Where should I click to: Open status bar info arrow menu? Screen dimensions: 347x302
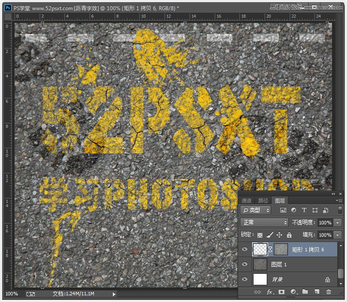pyautogui.click(x=114, y=294)
